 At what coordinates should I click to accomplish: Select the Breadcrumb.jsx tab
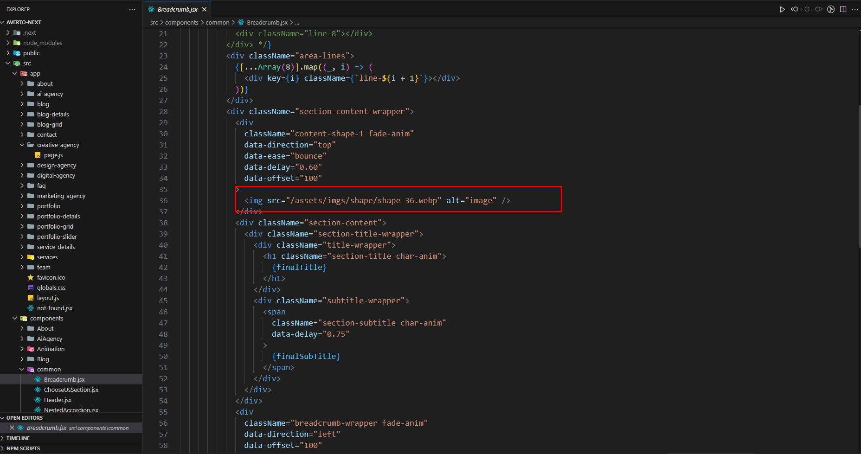point(177,9)
